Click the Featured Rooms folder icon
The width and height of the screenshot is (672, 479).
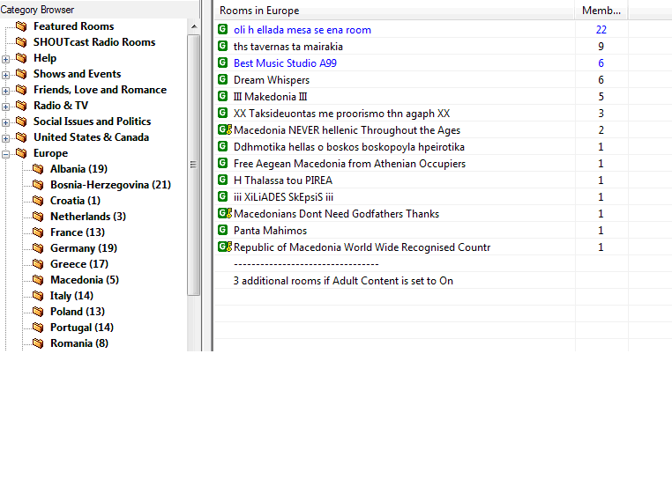(21, 26)
